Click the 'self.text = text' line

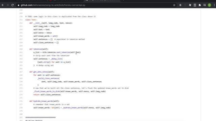(42, 30)
